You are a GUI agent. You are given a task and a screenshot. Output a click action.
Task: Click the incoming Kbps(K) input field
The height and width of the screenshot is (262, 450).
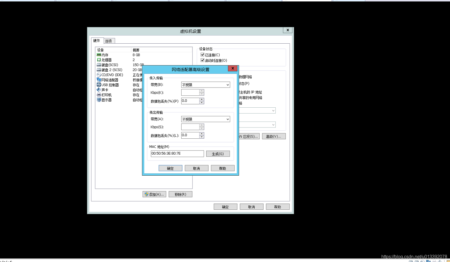190,92
